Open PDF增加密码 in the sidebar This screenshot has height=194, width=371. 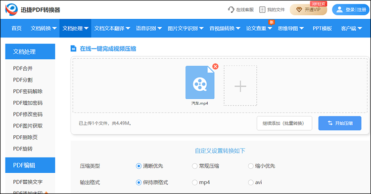tap(28, 103)
